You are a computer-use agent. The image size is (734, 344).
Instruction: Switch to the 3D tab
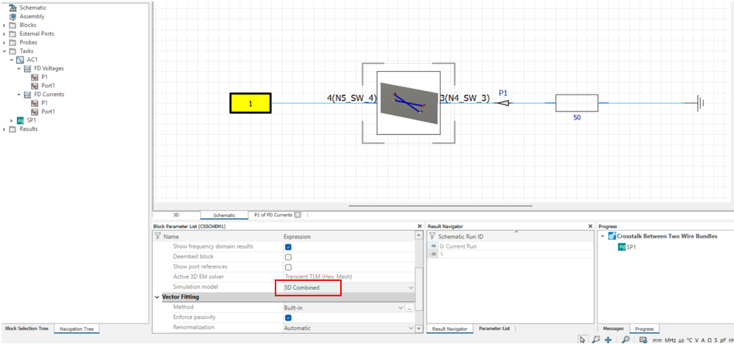[x=176, y=215]
